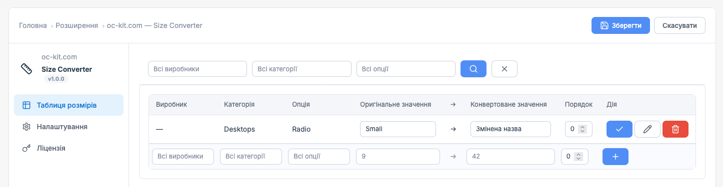The height and width of the screenshot is (187, 723).
Task: Click the Опція column header
Action: click(301, 105)
